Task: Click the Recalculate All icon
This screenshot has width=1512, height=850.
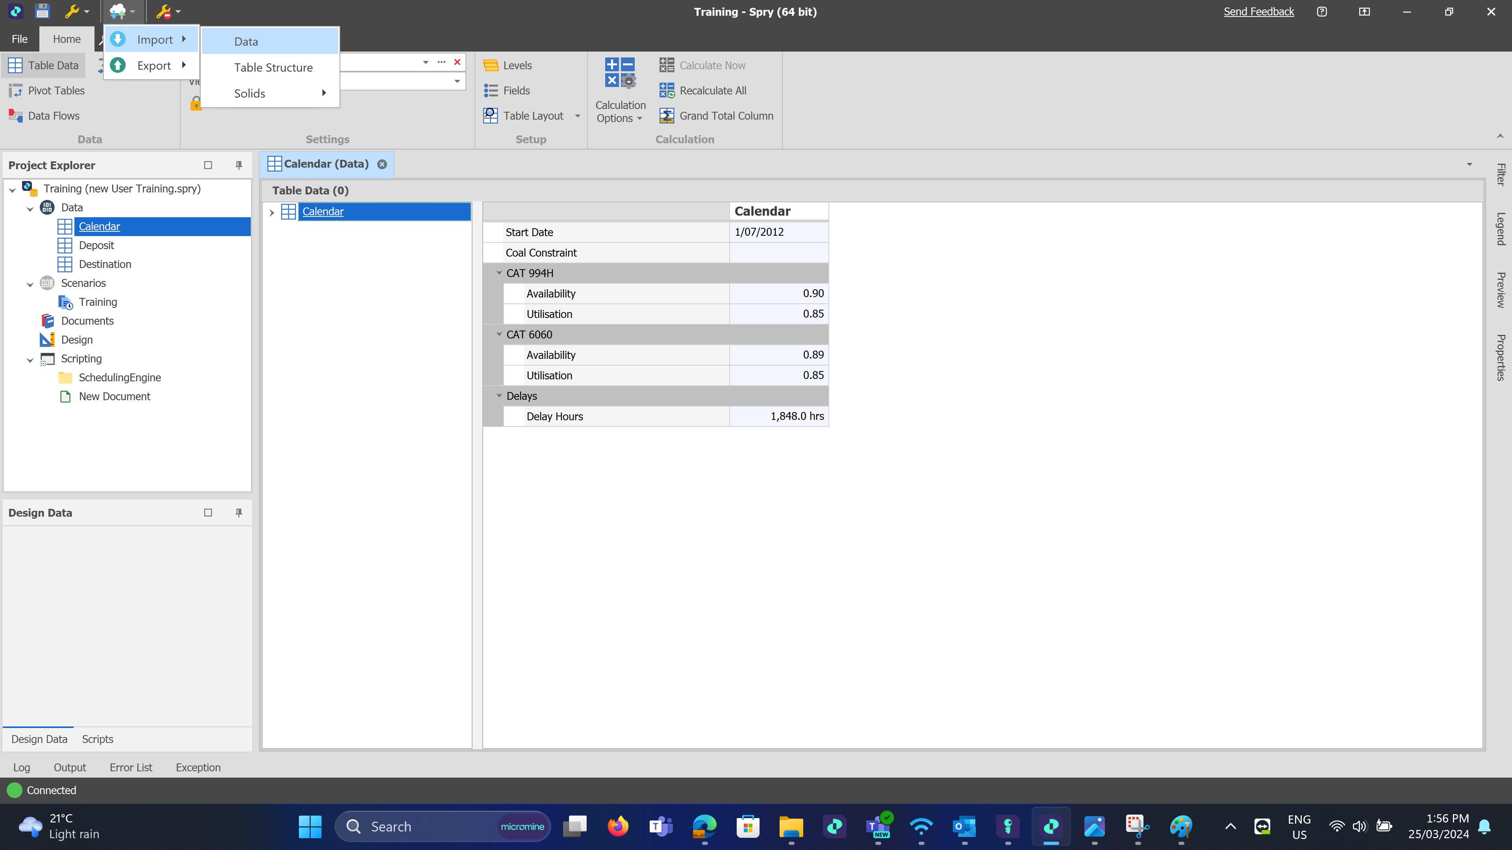Action: click(x=667, y=91)
